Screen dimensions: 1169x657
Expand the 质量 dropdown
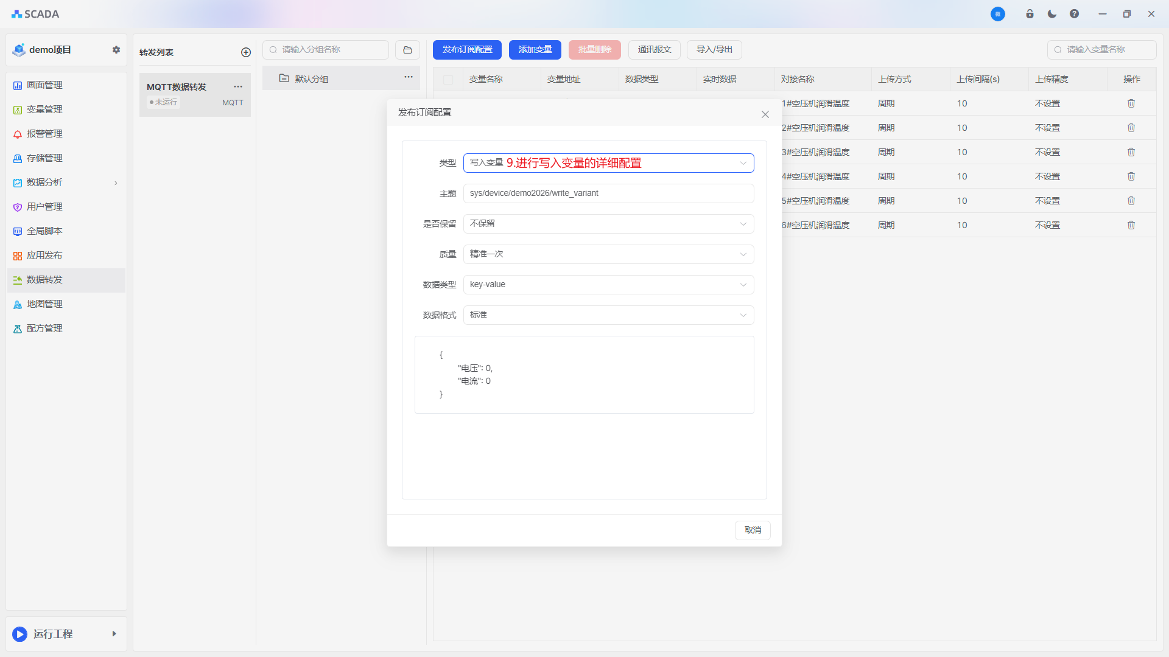coord(608,254)
